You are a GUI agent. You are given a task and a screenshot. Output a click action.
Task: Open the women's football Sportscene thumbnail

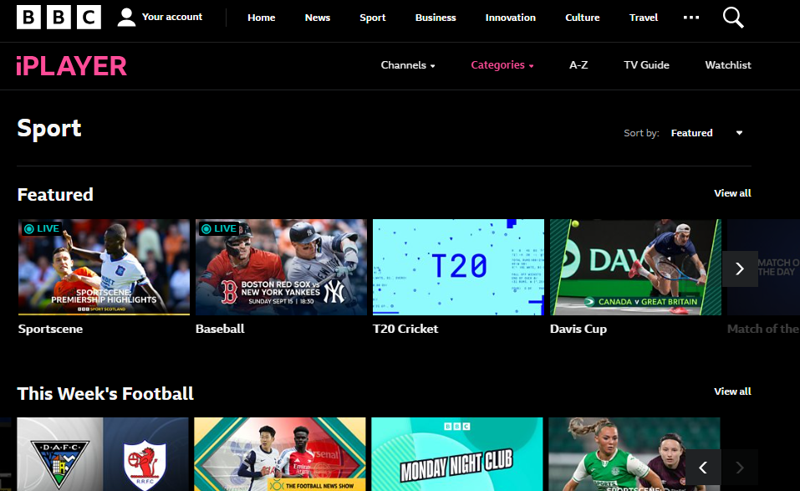tap(634, 454)
